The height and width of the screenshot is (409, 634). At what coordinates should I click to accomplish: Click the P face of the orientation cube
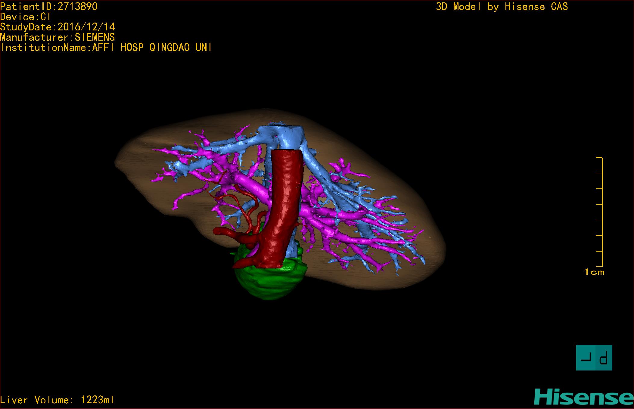point(604,358)
